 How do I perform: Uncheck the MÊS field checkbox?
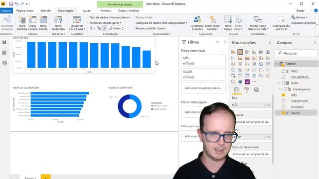click(283, 95)
